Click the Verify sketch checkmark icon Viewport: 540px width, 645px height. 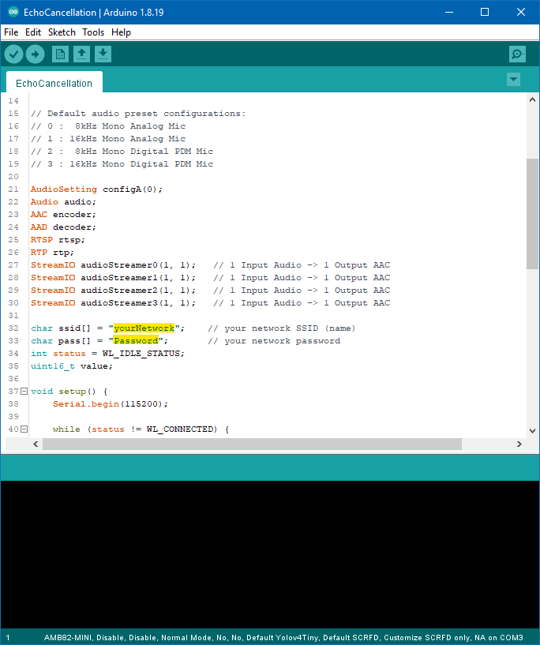pos(14,54)
